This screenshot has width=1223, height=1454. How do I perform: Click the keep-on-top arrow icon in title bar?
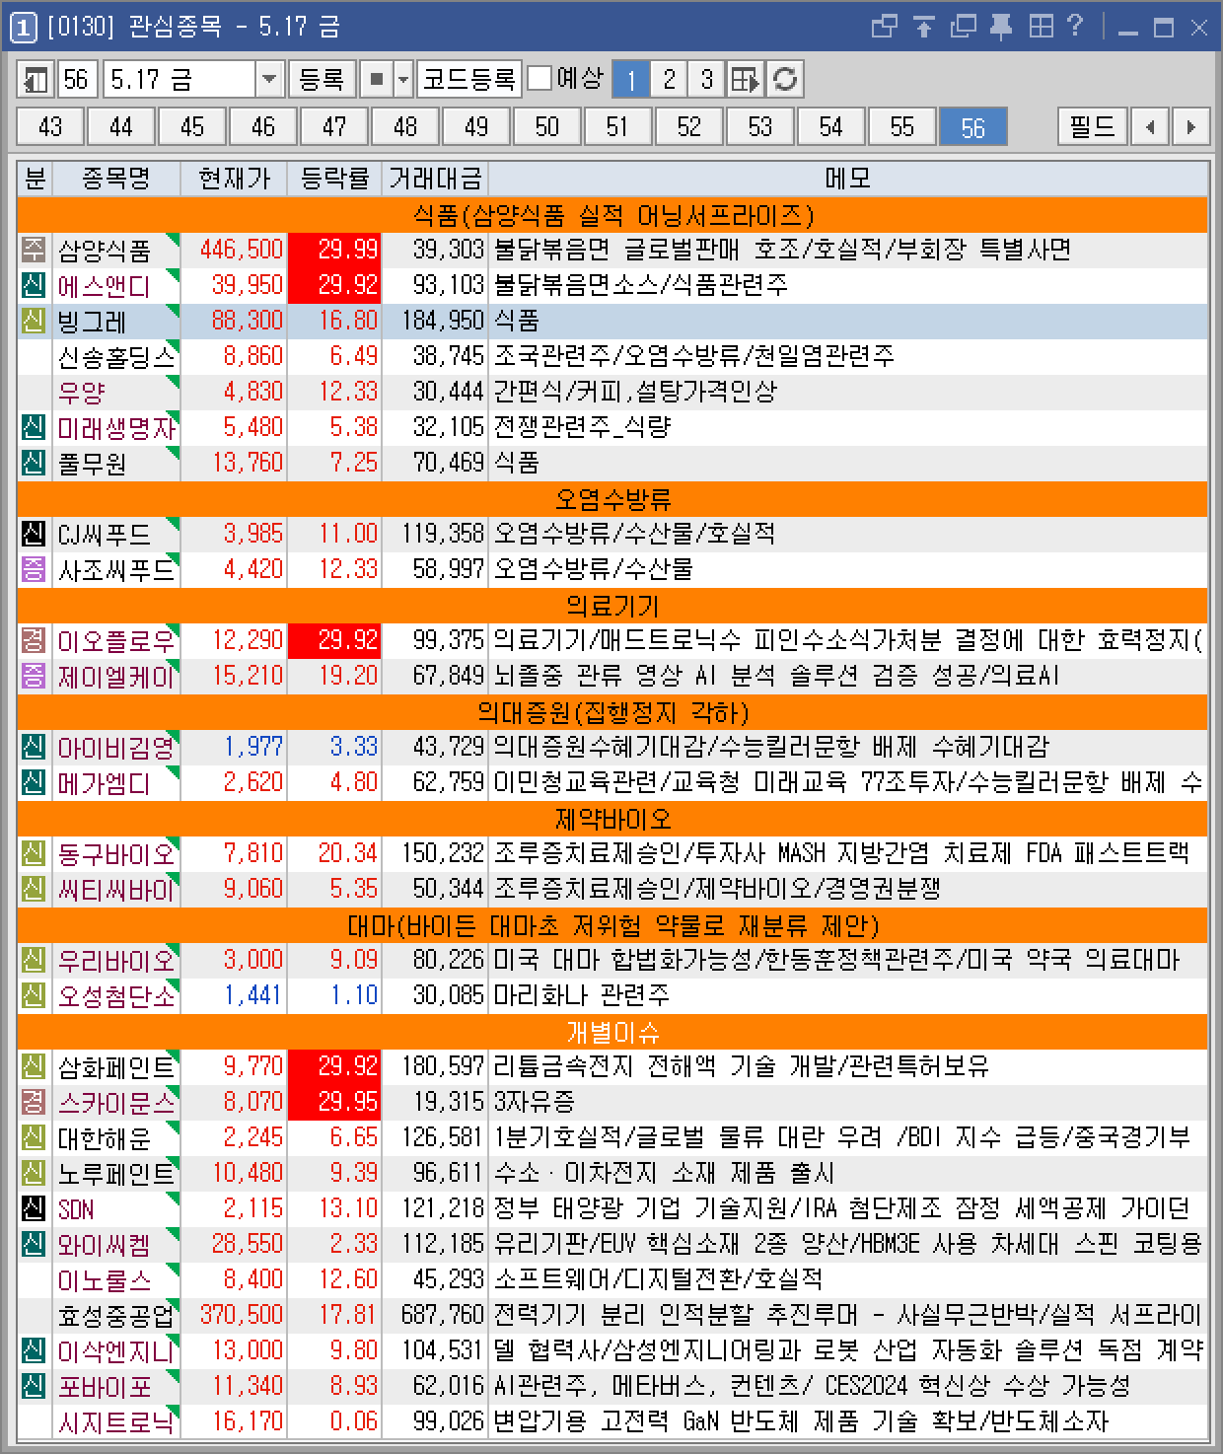coord(924,27)
